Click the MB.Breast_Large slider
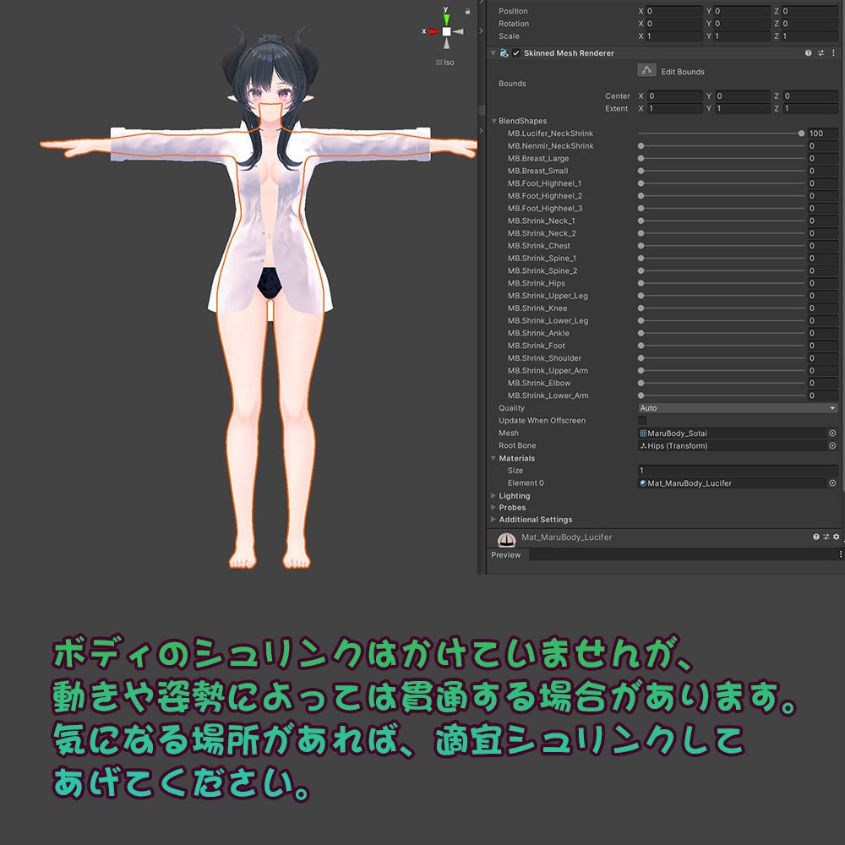This screenshot has height=845, width=845. pos(721,159)
